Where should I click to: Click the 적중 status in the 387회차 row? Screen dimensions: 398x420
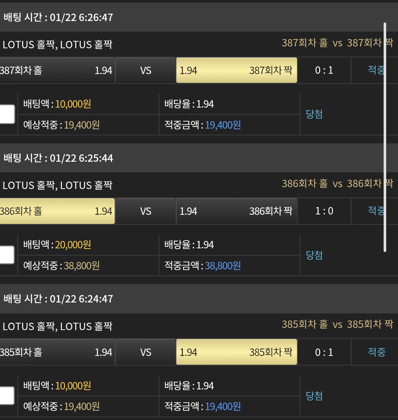pyautogui.click(x=376, y=70)
